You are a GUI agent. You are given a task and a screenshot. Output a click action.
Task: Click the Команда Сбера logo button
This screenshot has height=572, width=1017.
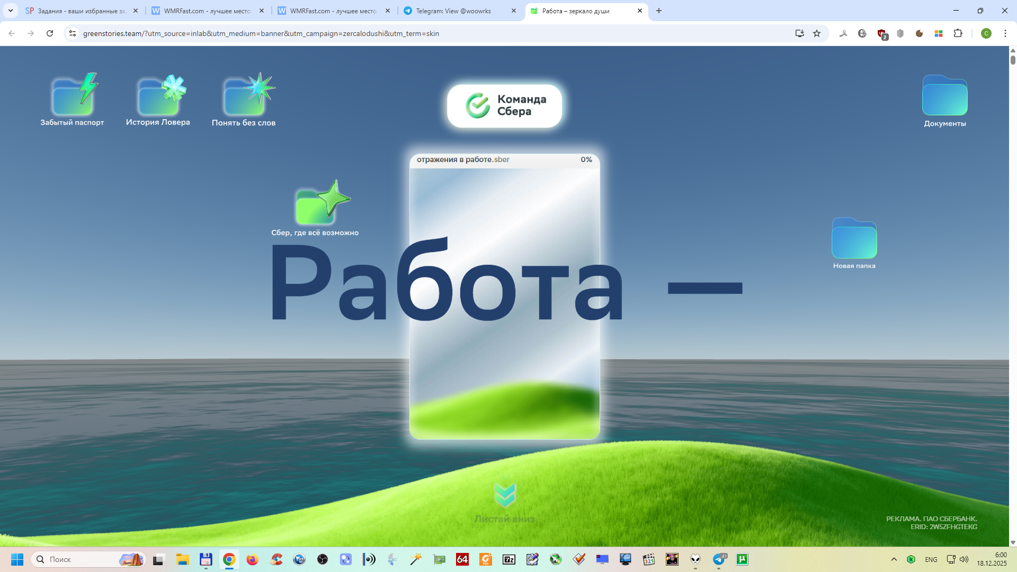[504, 106]
